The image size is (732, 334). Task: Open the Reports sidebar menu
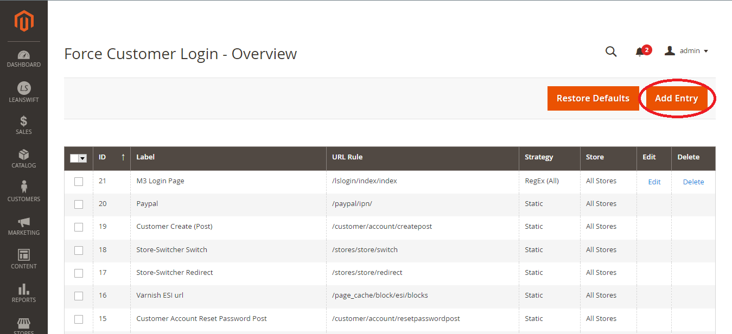coord(23,292)
